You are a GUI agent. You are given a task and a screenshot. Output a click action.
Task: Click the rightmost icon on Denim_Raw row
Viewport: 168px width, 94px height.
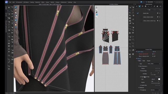(160, 13)
